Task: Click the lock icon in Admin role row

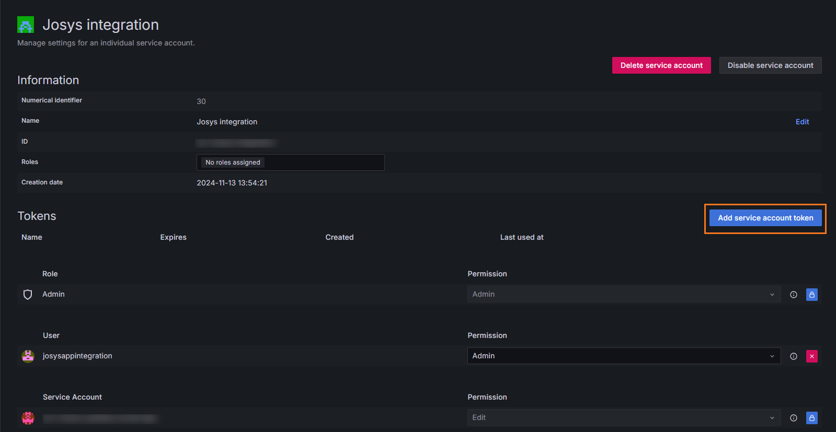Action: coord(812,295)
